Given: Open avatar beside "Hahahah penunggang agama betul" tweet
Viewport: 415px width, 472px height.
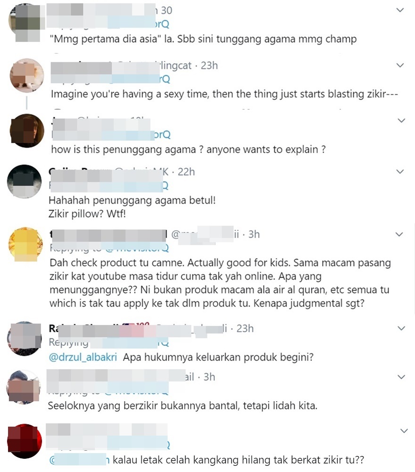Looking at the screenshot, I should (x=25, y=181).
